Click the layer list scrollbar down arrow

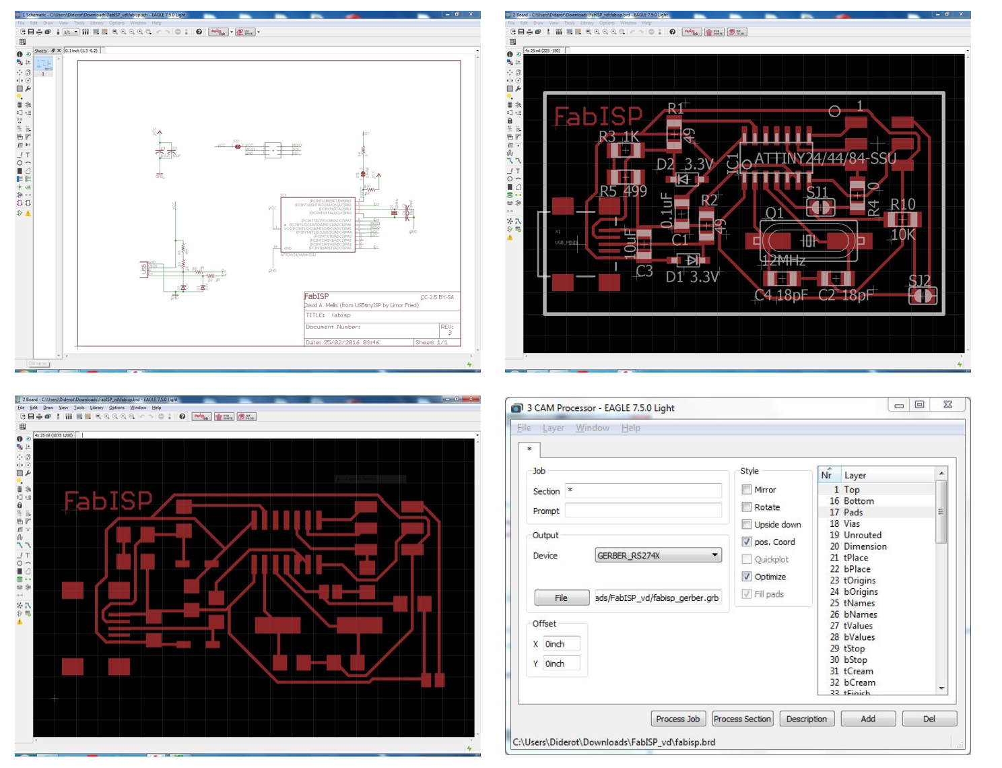click(941, 689)
